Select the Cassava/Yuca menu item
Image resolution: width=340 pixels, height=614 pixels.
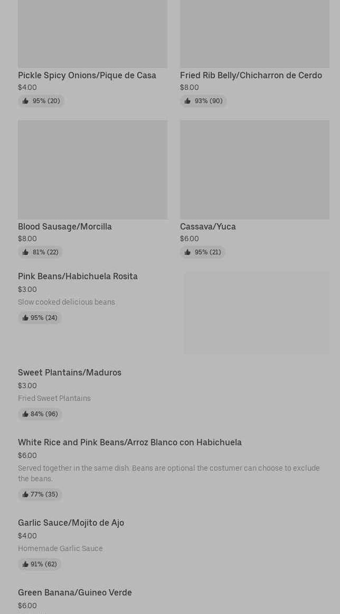pos(208,226)
